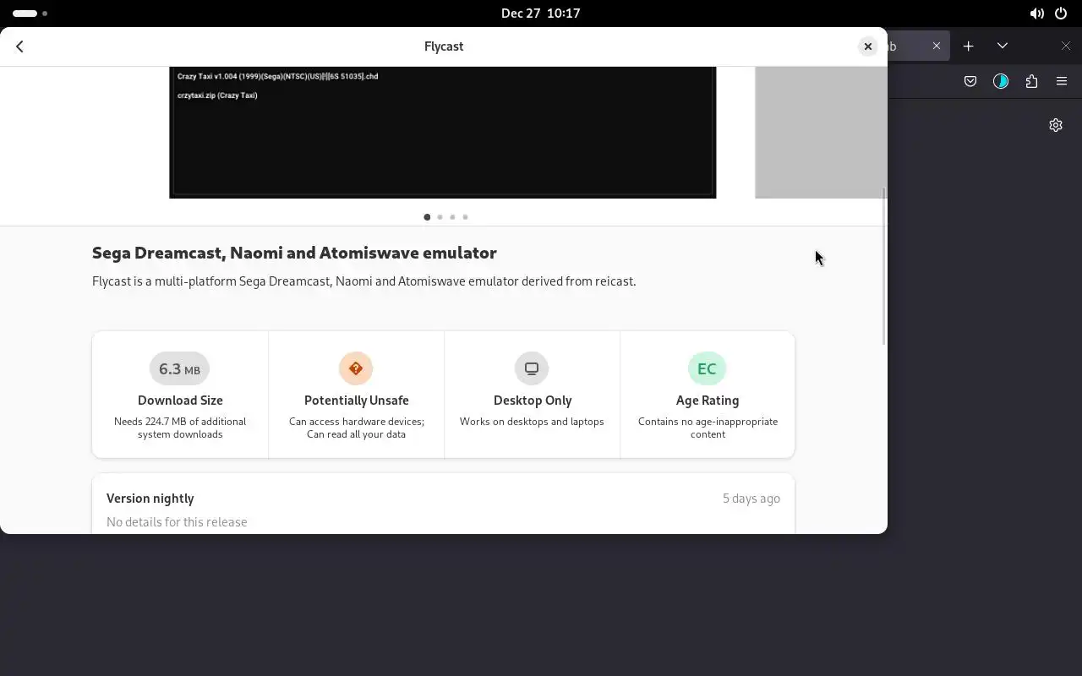Viewport: 1082px width, 676px height.
Task: Click the Crazy Taxi screenshot thumbnail
Action: [x=442, y=133]
